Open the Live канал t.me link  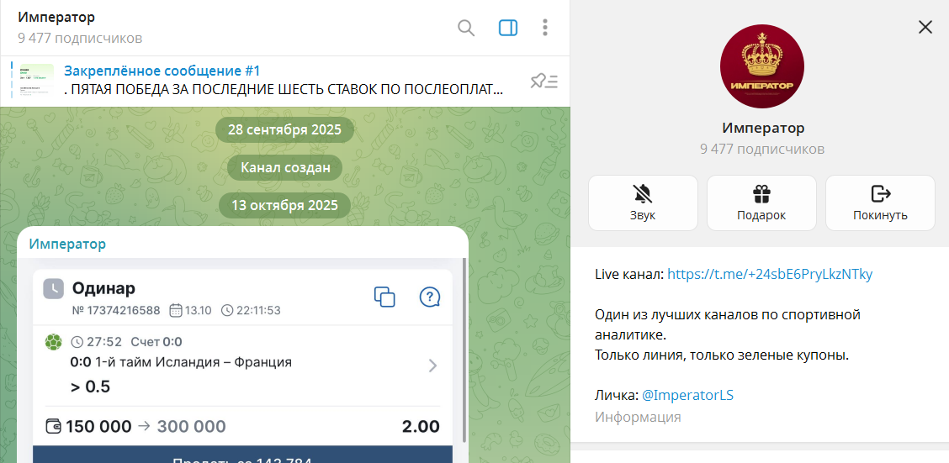coord(770,275)
